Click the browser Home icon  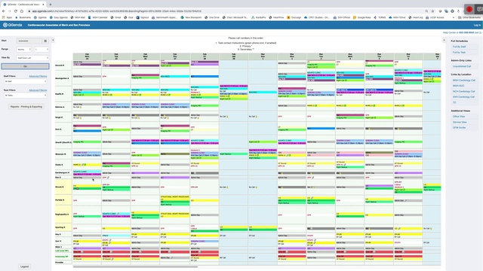22,11
